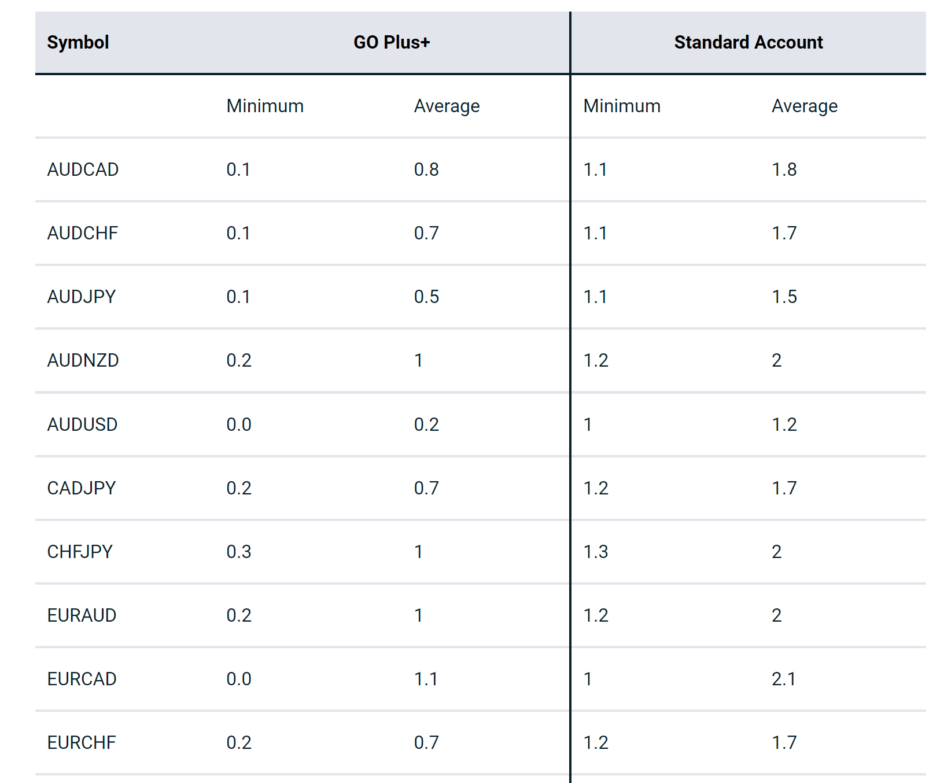The image size is (944, 783).
Task: Click the Standard Account column header
Action: click(748, 42)
